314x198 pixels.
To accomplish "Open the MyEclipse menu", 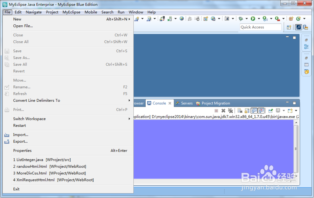I will tap(71, 12).
